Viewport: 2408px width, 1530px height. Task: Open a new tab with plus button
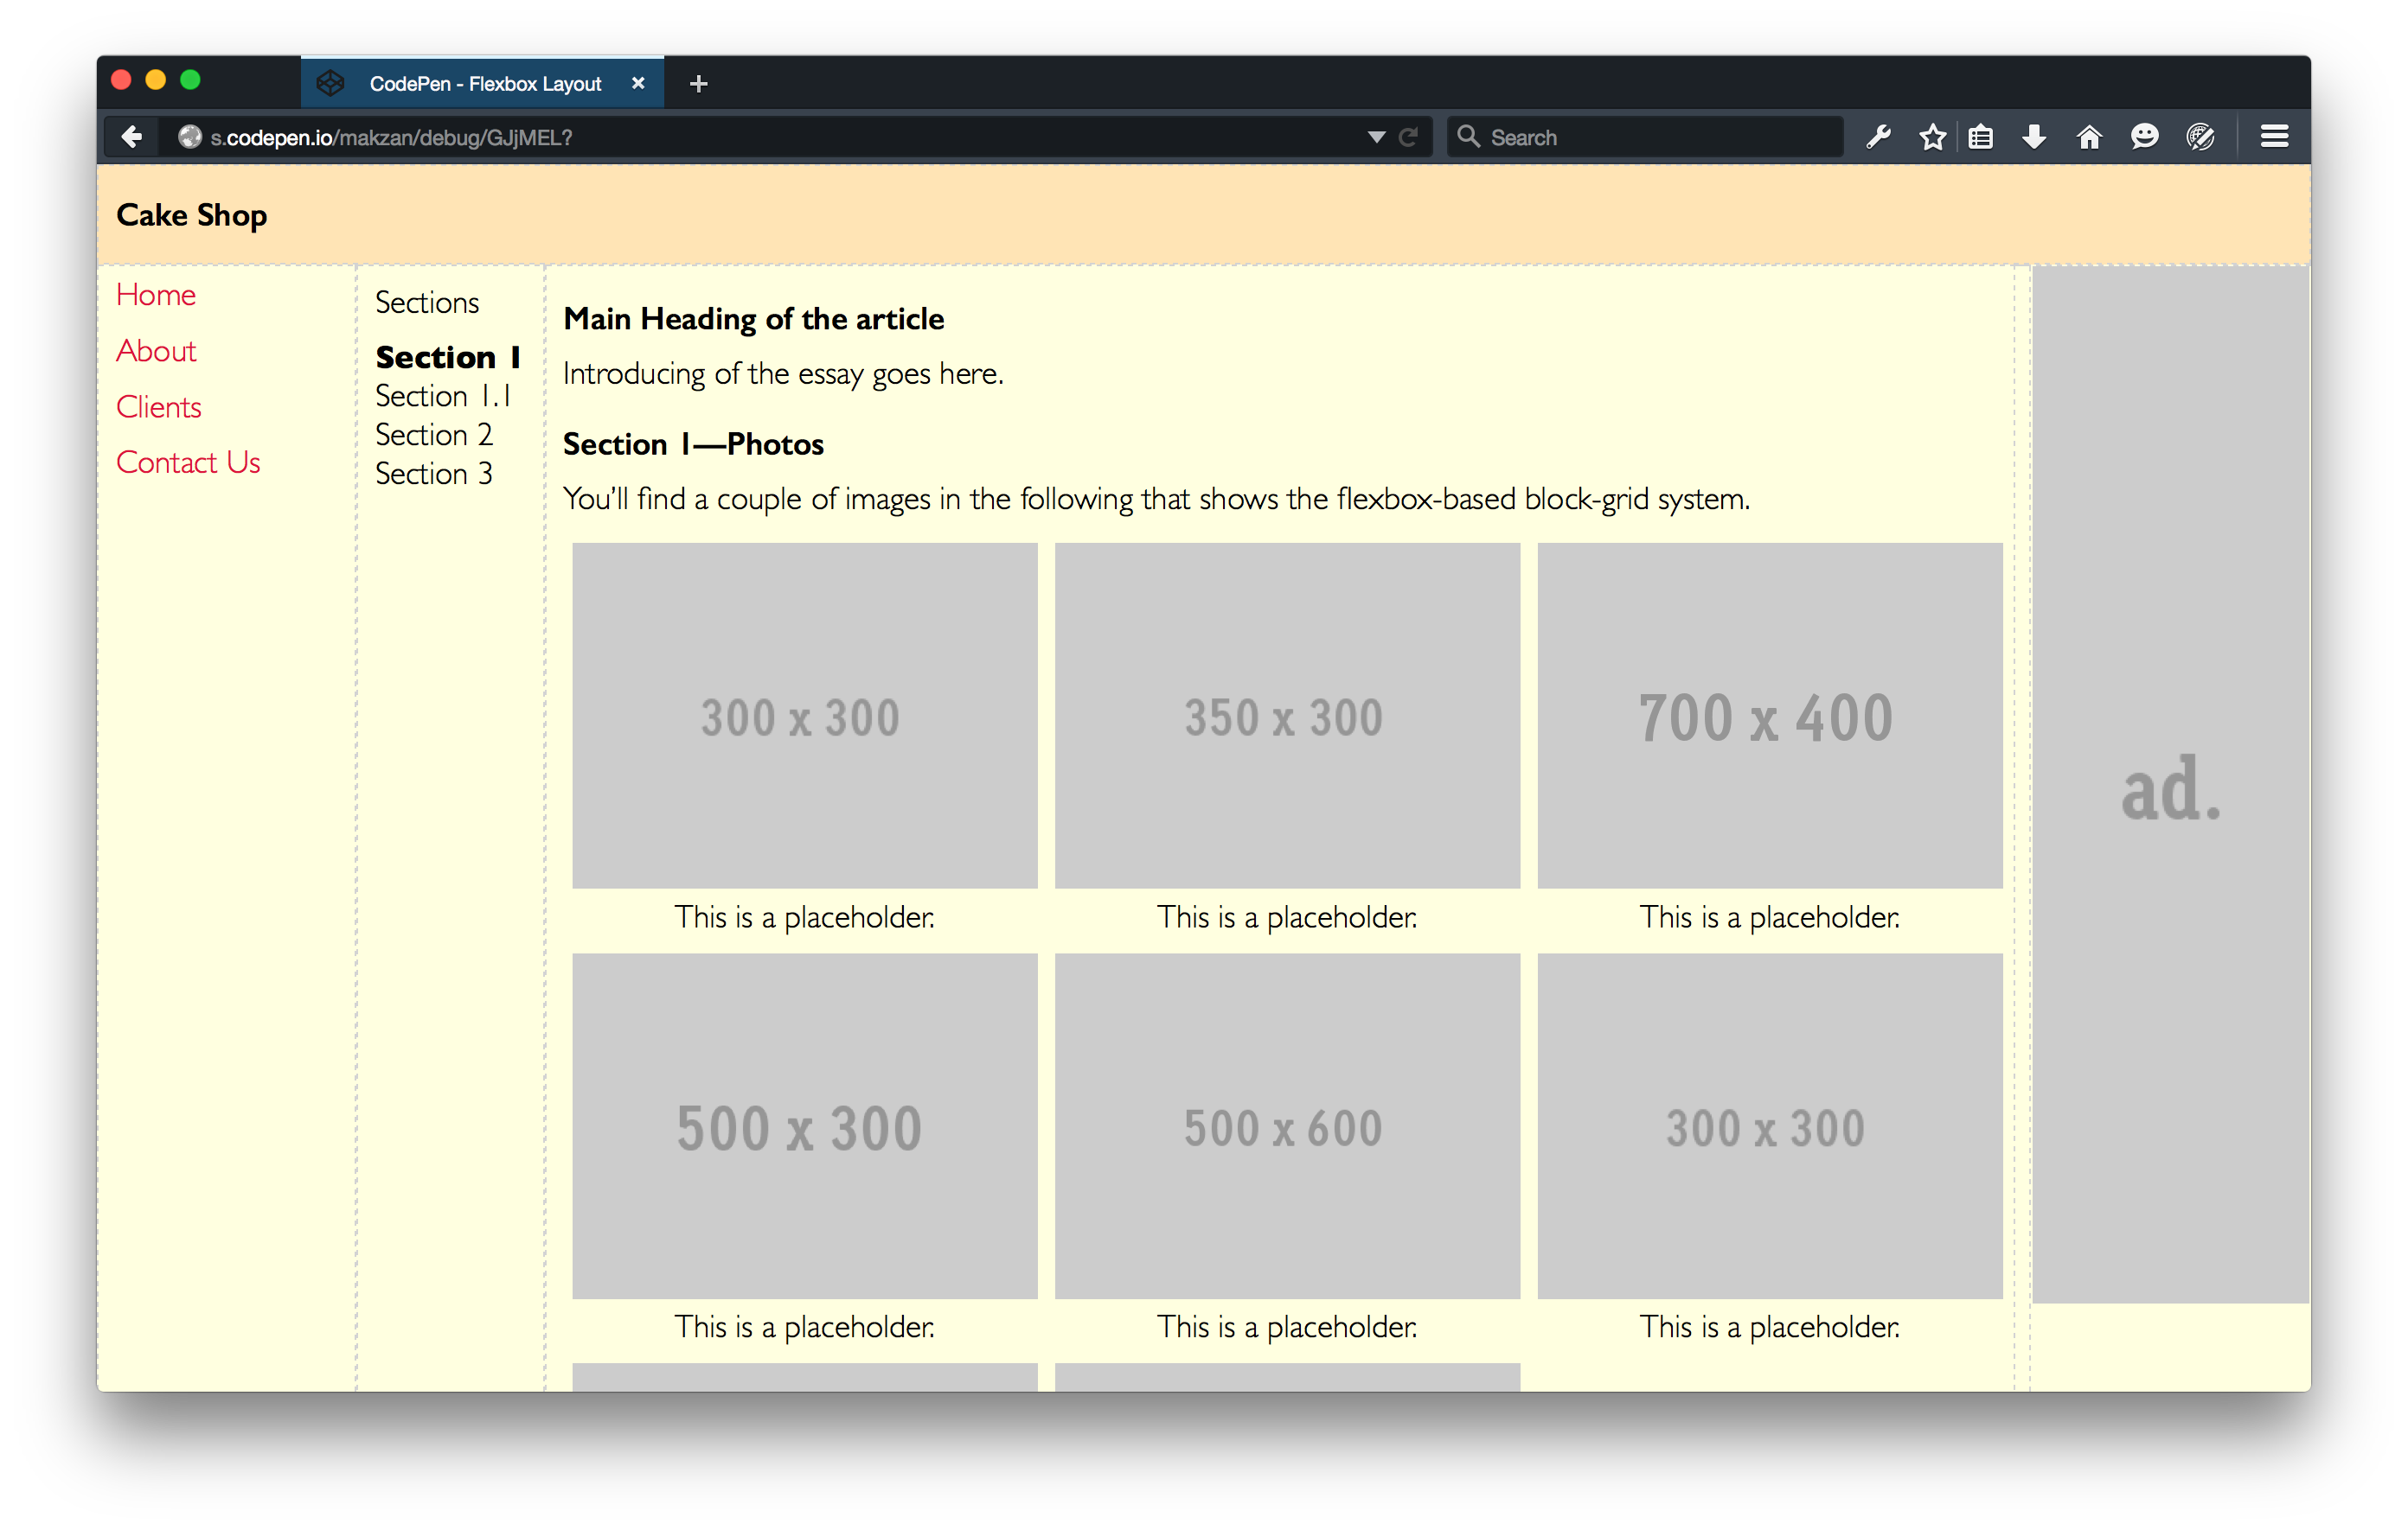pyautogui.click(x=699, y=84)
